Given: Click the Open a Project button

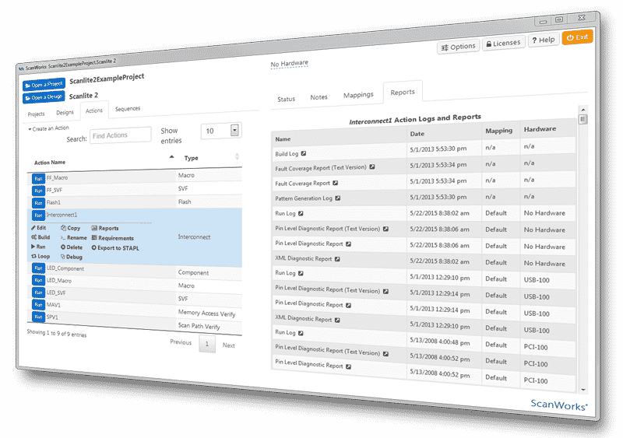Looking at the screenshot, I should (44, 84).
